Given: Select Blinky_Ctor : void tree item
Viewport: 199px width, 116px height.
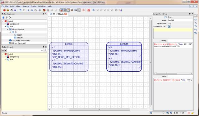Looking at the screenshot, I should click(x=19, y=43).
